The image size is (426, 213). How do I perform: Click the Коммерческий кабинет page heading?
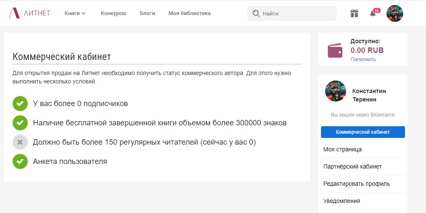click(x=62, y=57)
